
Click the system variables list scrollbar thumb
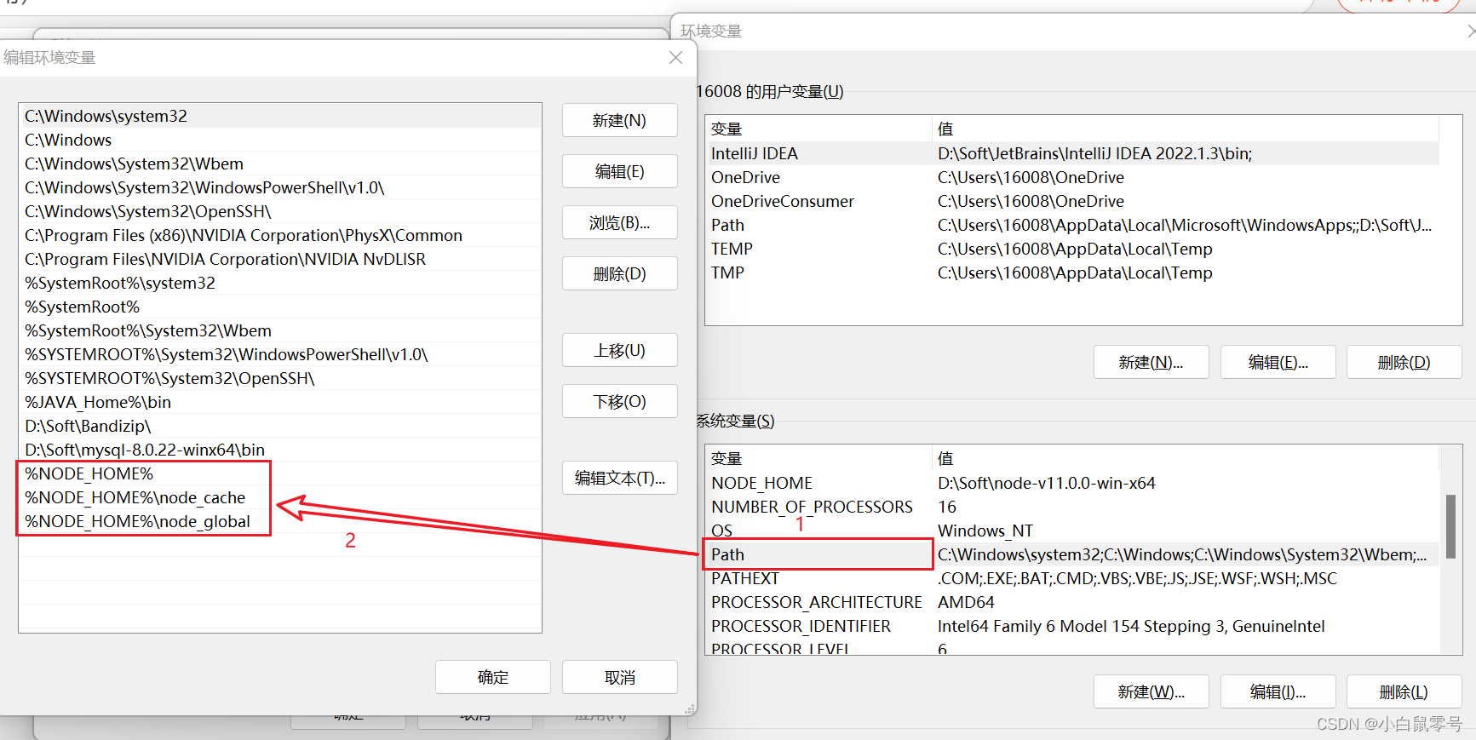click(1450, 526)
